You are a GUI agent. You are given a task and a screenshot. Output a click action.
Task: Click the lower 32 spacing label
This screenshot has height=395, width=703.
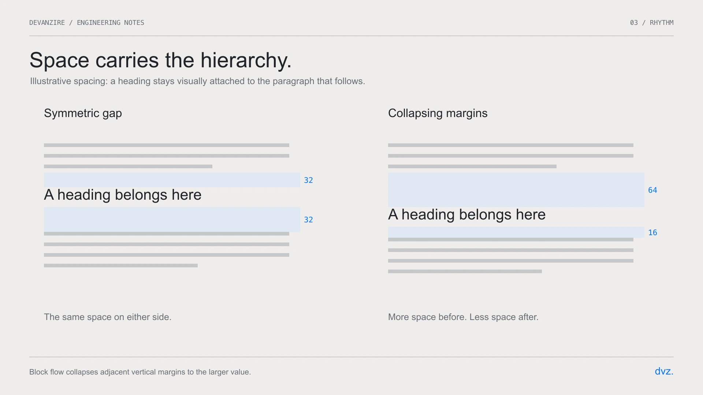(308, 220)
